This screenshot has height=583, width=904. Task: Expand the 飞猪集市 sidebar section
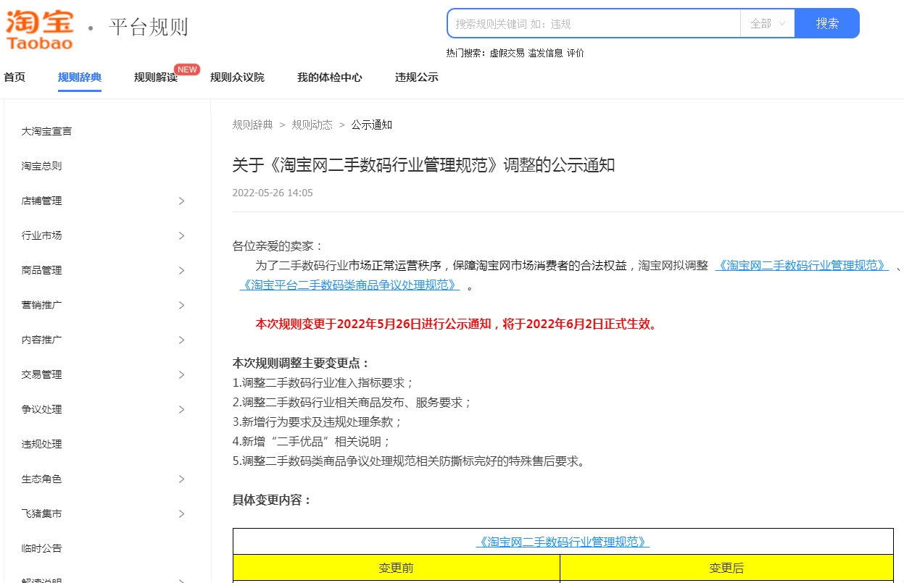click(x=182, y=513)
